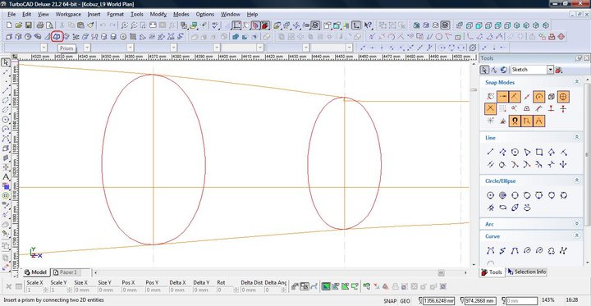Image resolution: width=591 pixels, height=306 pixels.
Task: Toggle the GEO indicator in status bar
Action: click(x=405, y=301)
